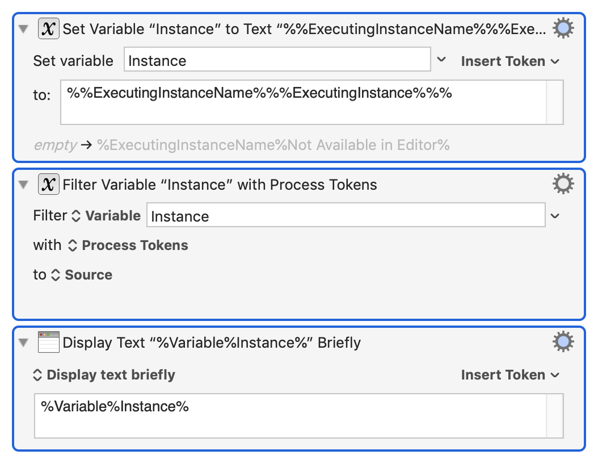Open the Filter variable name chevron menu

click(x=555, y=216)
